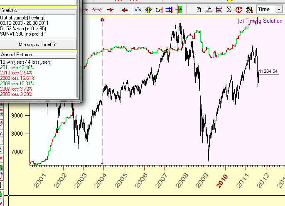Click the right-pointing dark red arrow icon
285x206 pixels.
(x=111, y=9)
